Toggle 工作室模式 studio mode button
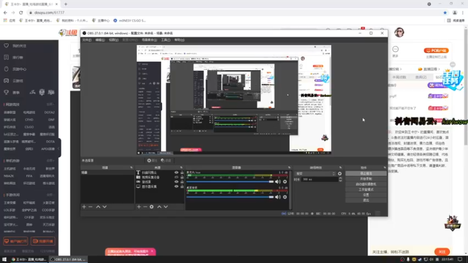468x263 pixels. click(366, 189)
